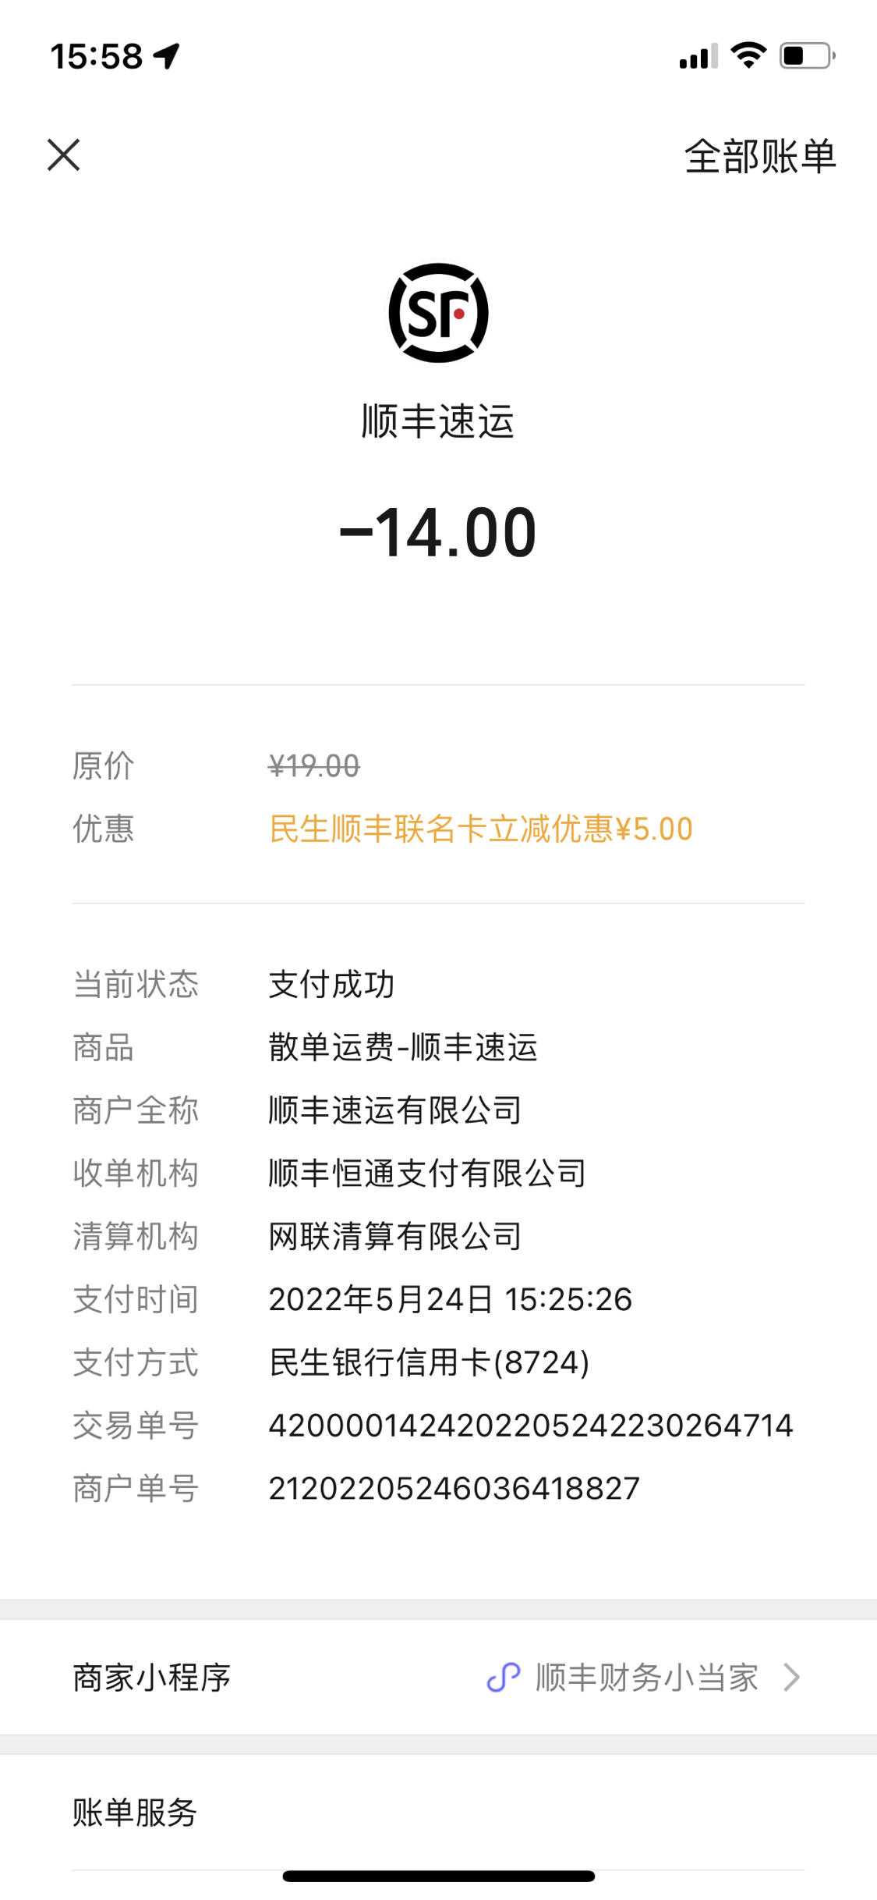
Task: Tap the 顺丰速运 merchant name
Action: pos(438,421)
